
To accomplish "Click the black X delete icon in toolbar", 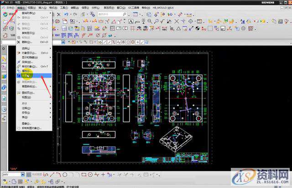I will (59, 14).
